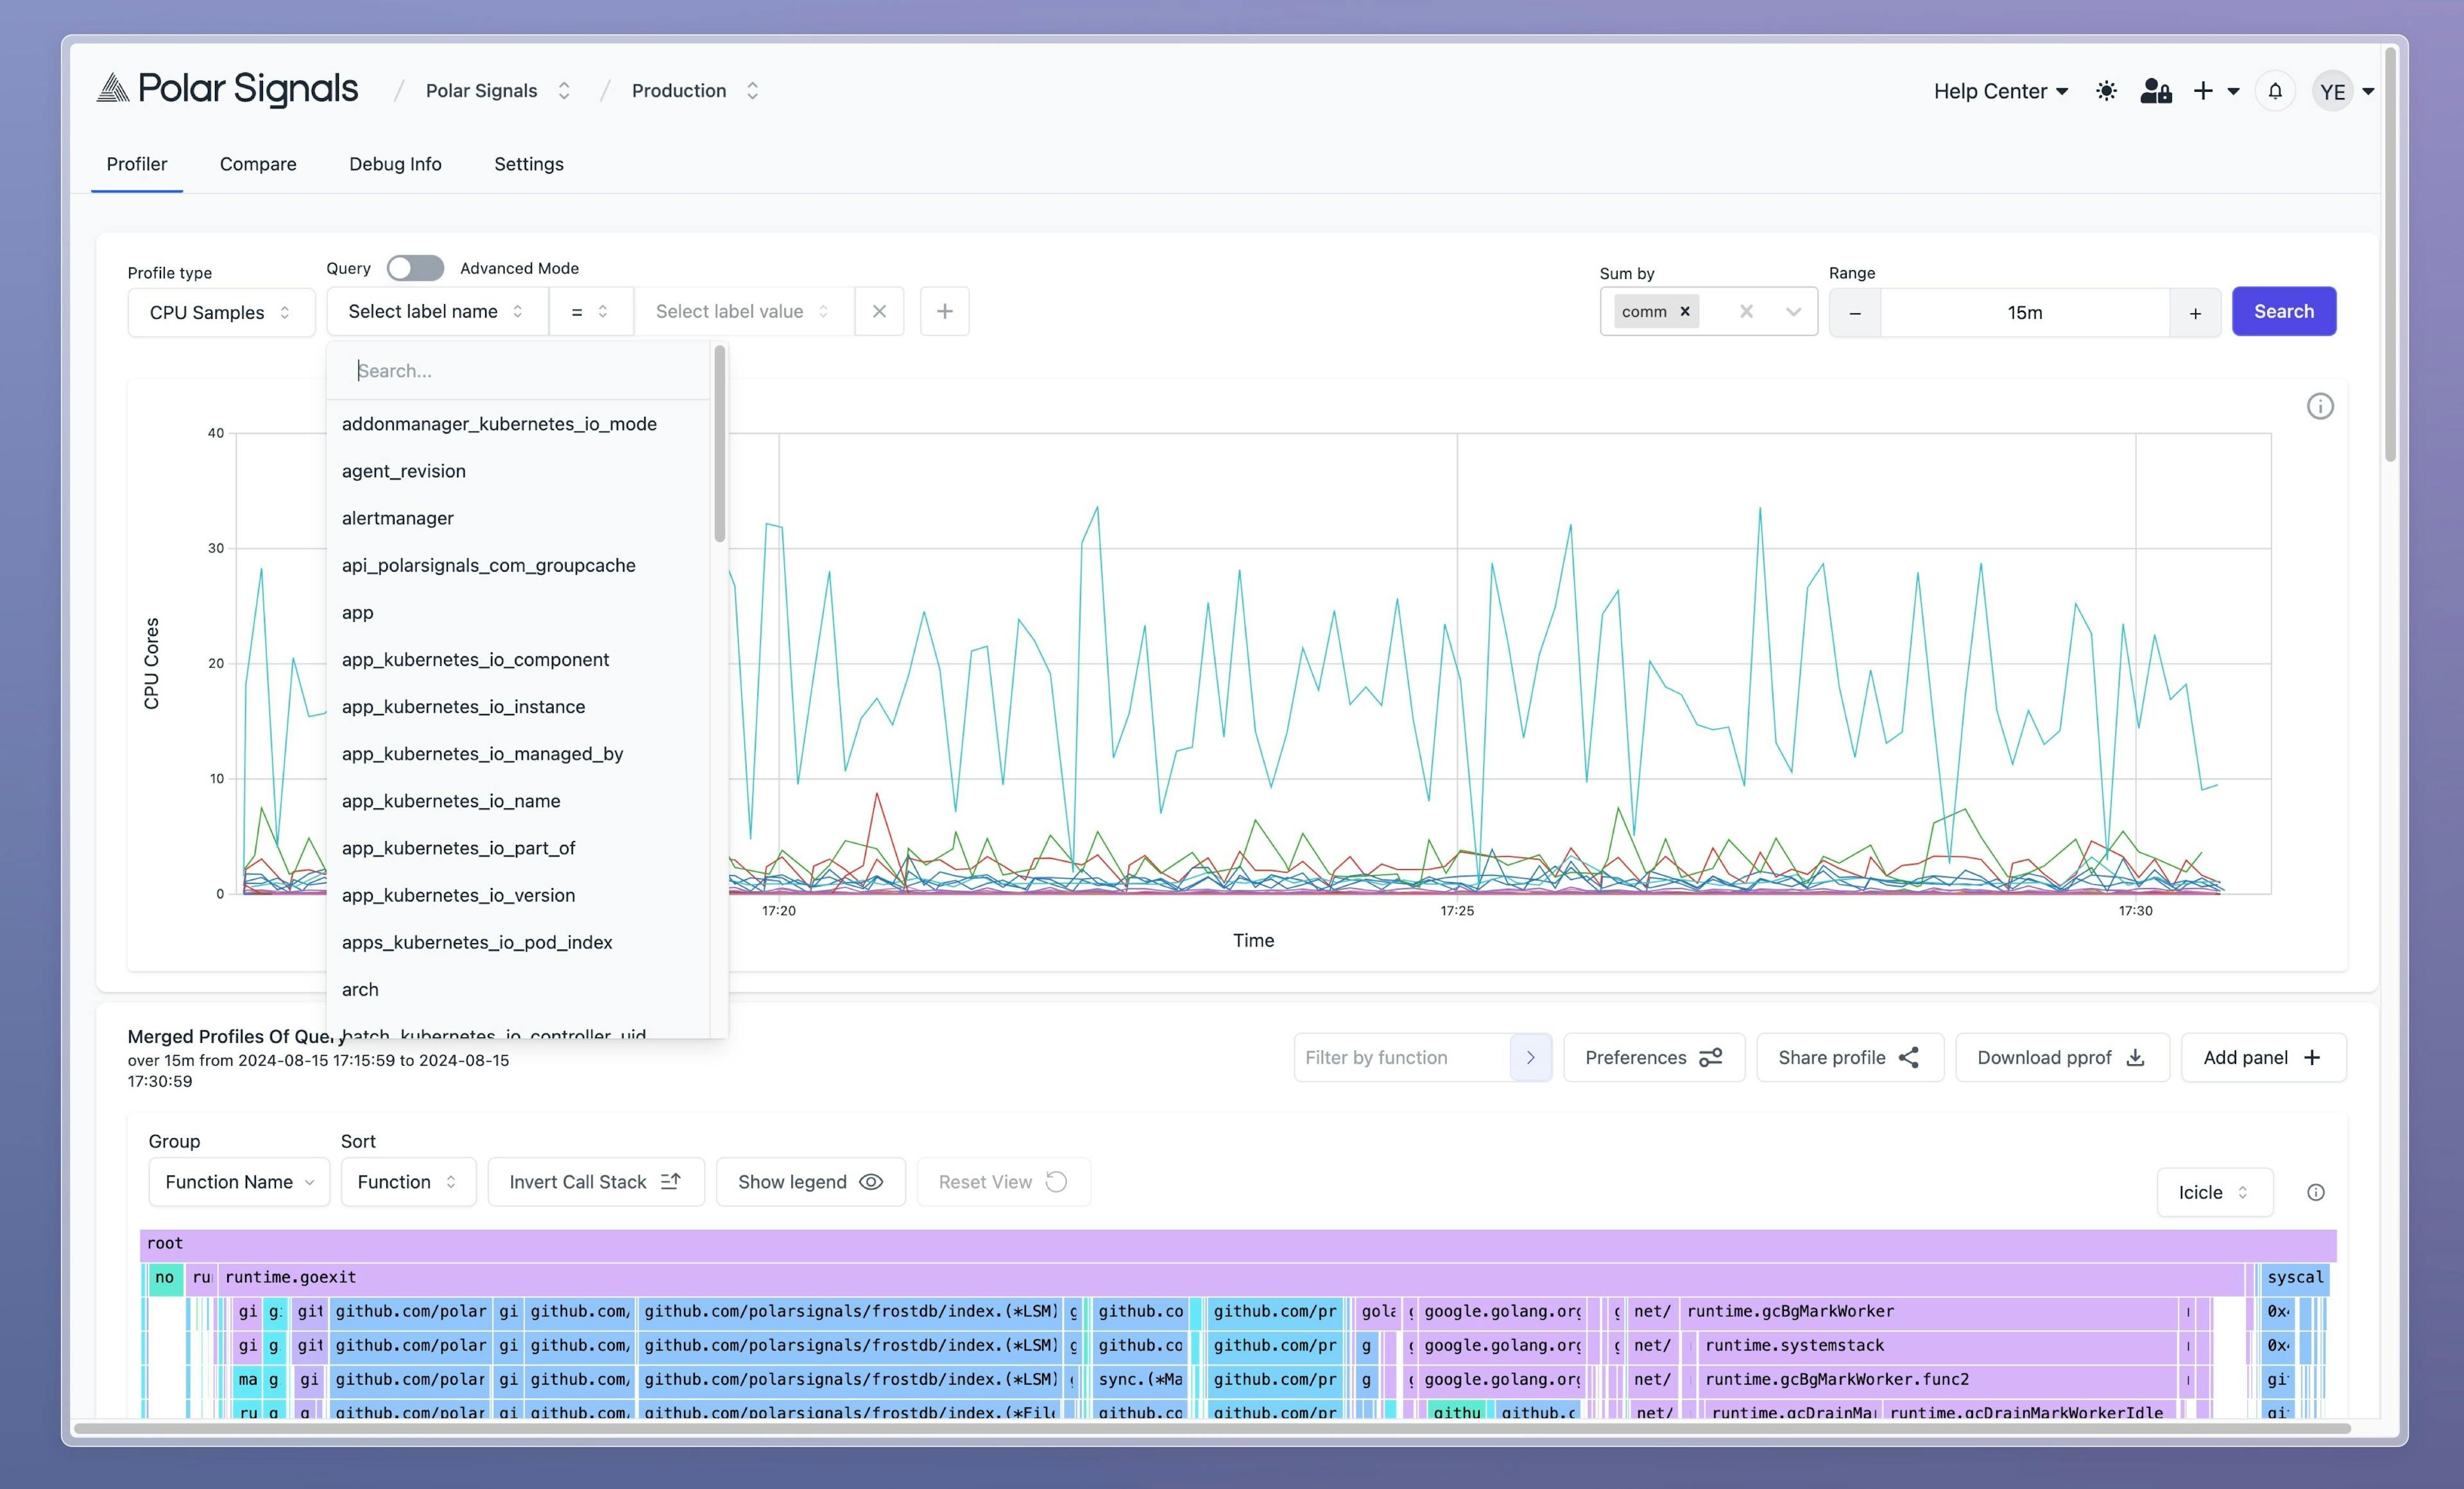The image size is (2464, 1489).
Task: Switch to the Profiler tab
Action: pos(137,164)
